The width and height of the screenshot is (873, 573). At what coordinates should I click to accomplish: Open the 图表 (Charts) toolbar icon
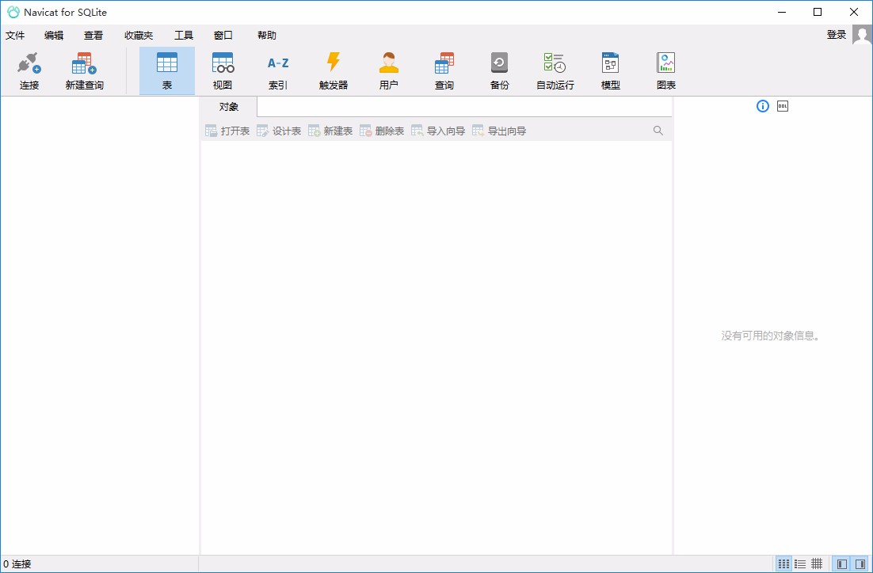[666, 70]
